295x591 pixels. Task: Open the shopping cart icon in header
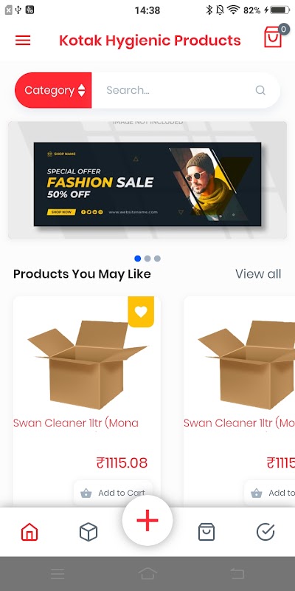(273, 37)
